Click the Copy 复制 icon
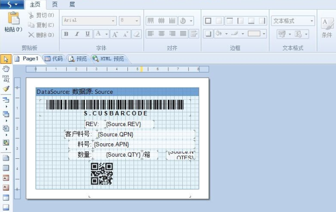The image size is (336, 212). (x=31, y=25)
